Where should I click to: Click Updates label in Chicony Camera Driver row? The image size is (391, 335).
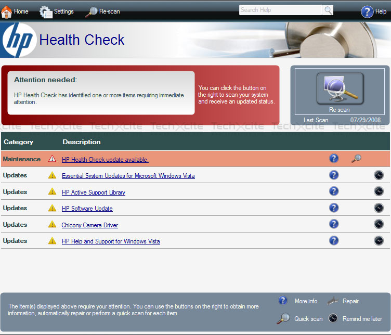pyautogui.click(x=15, y=225)
